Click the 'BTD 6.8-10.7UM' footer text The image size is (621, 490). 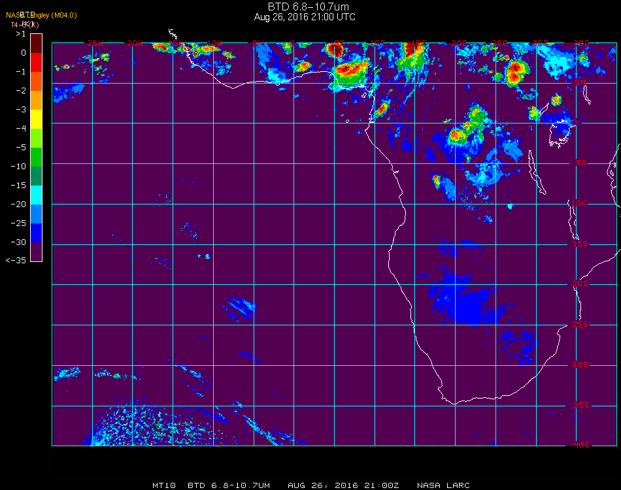click(x=229, y=485)
